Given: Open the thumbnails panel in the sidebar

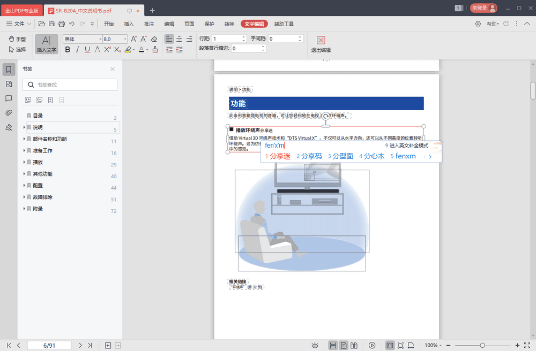Looking at the screenshot, I should (9, 85).
